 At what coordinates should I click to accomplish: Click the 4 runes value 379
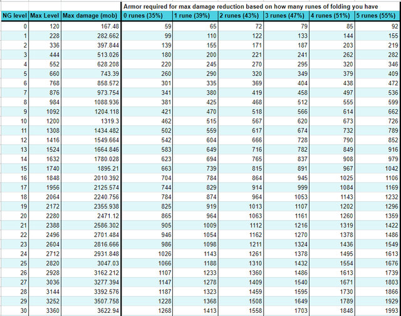tap(332, 74)
